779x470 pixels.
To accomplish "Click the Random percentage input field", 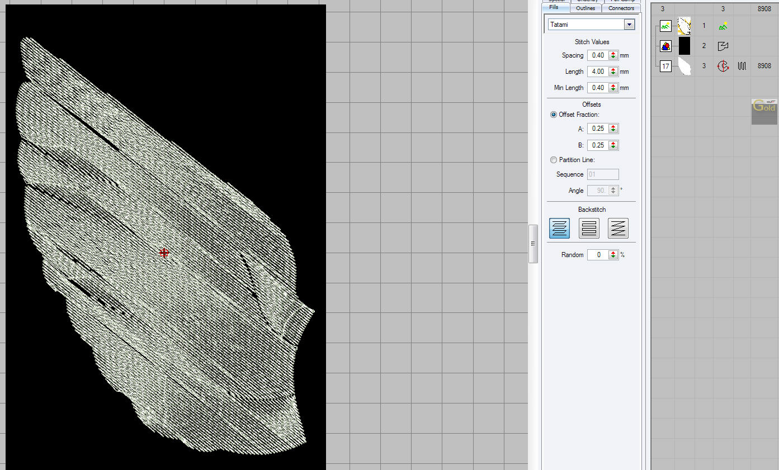I will point(598,255).
